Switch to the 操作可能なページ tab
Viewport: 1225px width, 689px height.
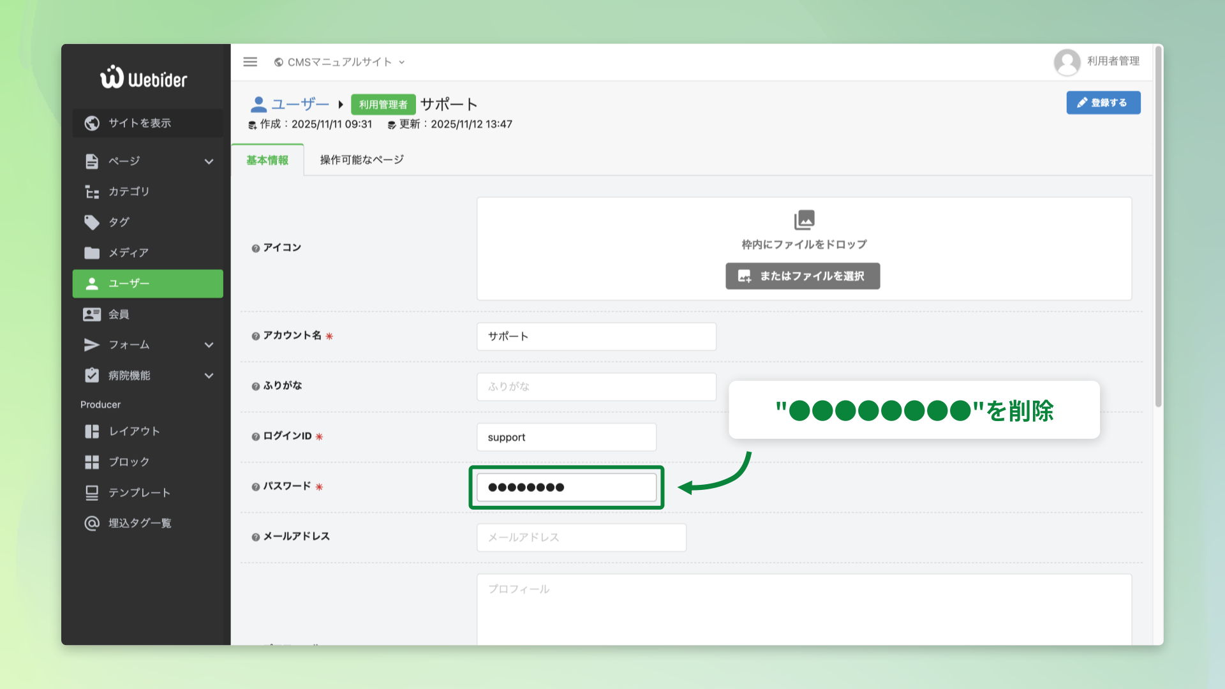pyautogui.click(x=362, y=160)
